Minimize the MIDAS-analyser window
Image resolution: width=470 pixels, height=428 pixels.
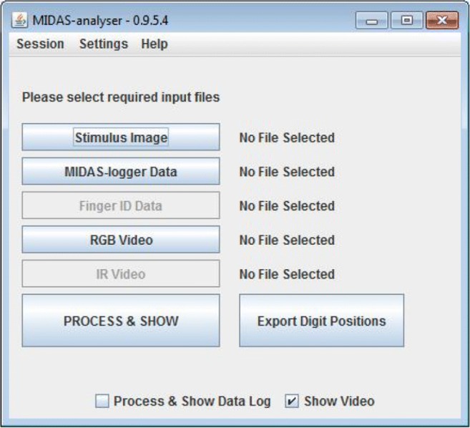[372, 20]
